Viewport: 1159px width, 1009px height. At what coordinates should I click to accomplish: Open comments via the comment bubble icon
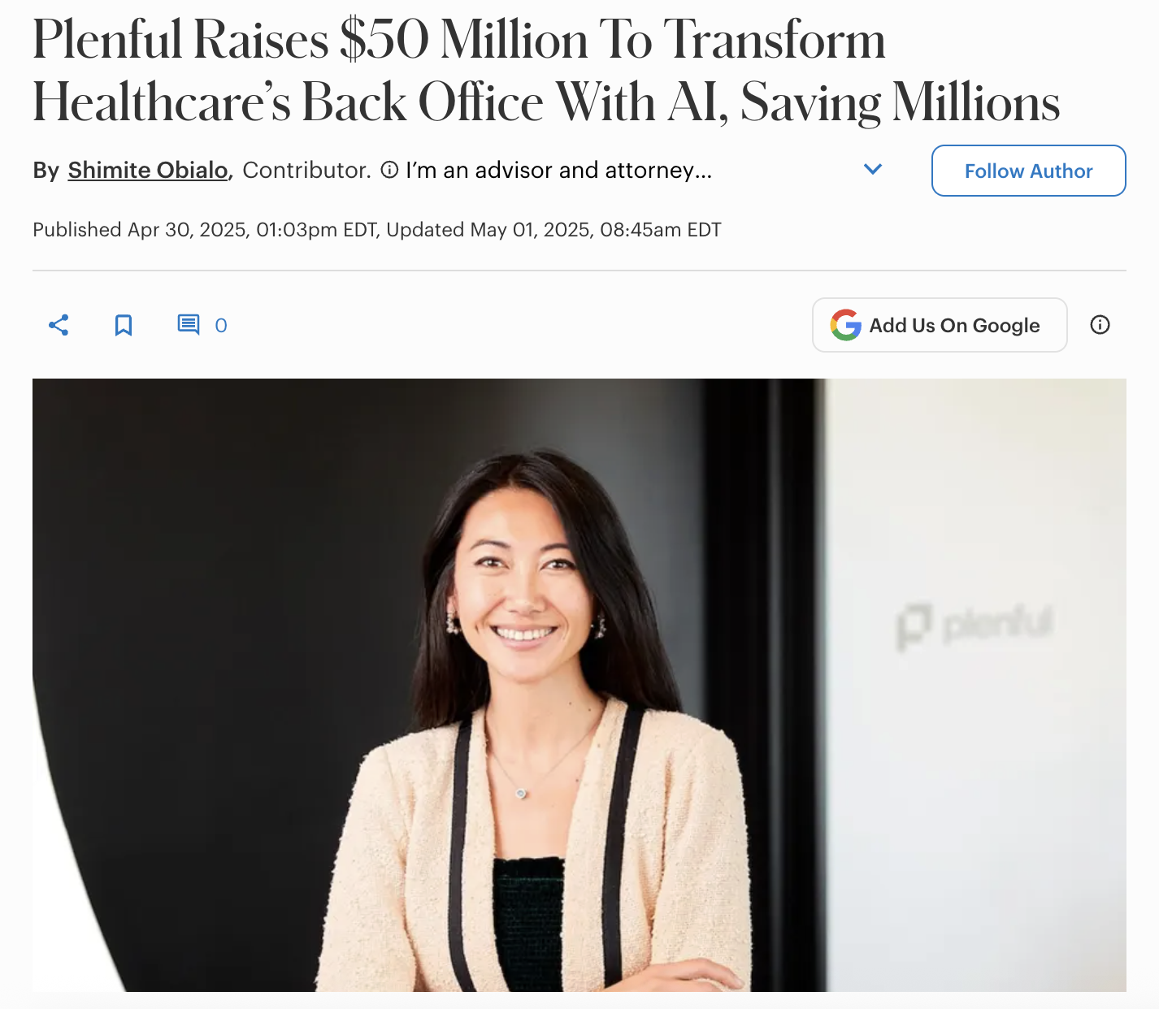(189, 325)
